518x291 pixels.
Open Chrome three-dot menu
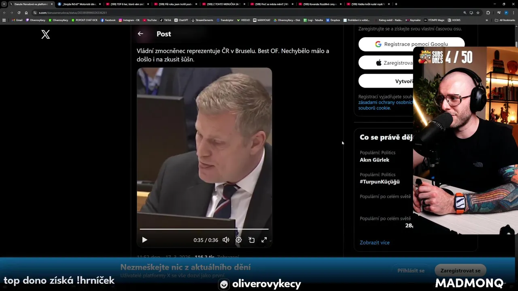pos(513,13)
